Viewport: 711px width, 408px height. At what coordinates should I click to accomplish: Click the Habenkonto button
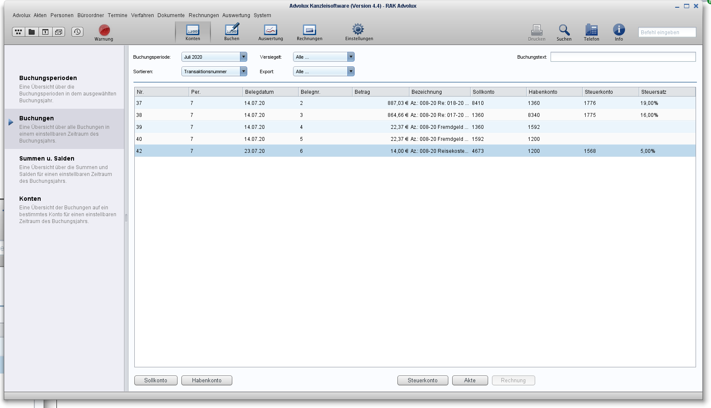(207, 381)
